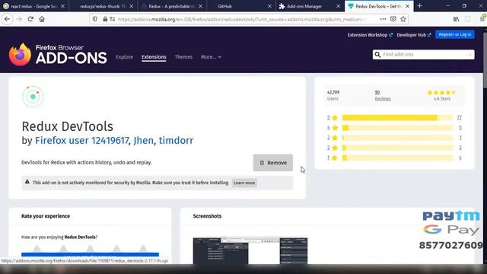The height and width of the screenshot is (274, 487).
Task: Expand the More dropdown menu
Action: click(x=211, y=57)
